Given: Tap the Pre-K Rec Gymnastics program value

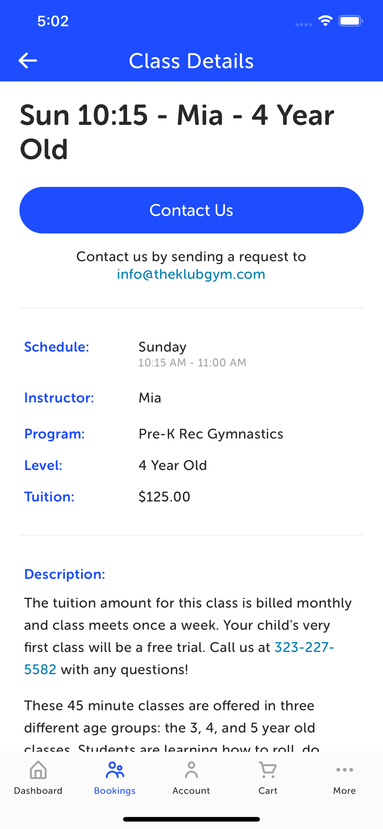Looking at the screenshot, I should pyautogui.click(x=211, y=434).
